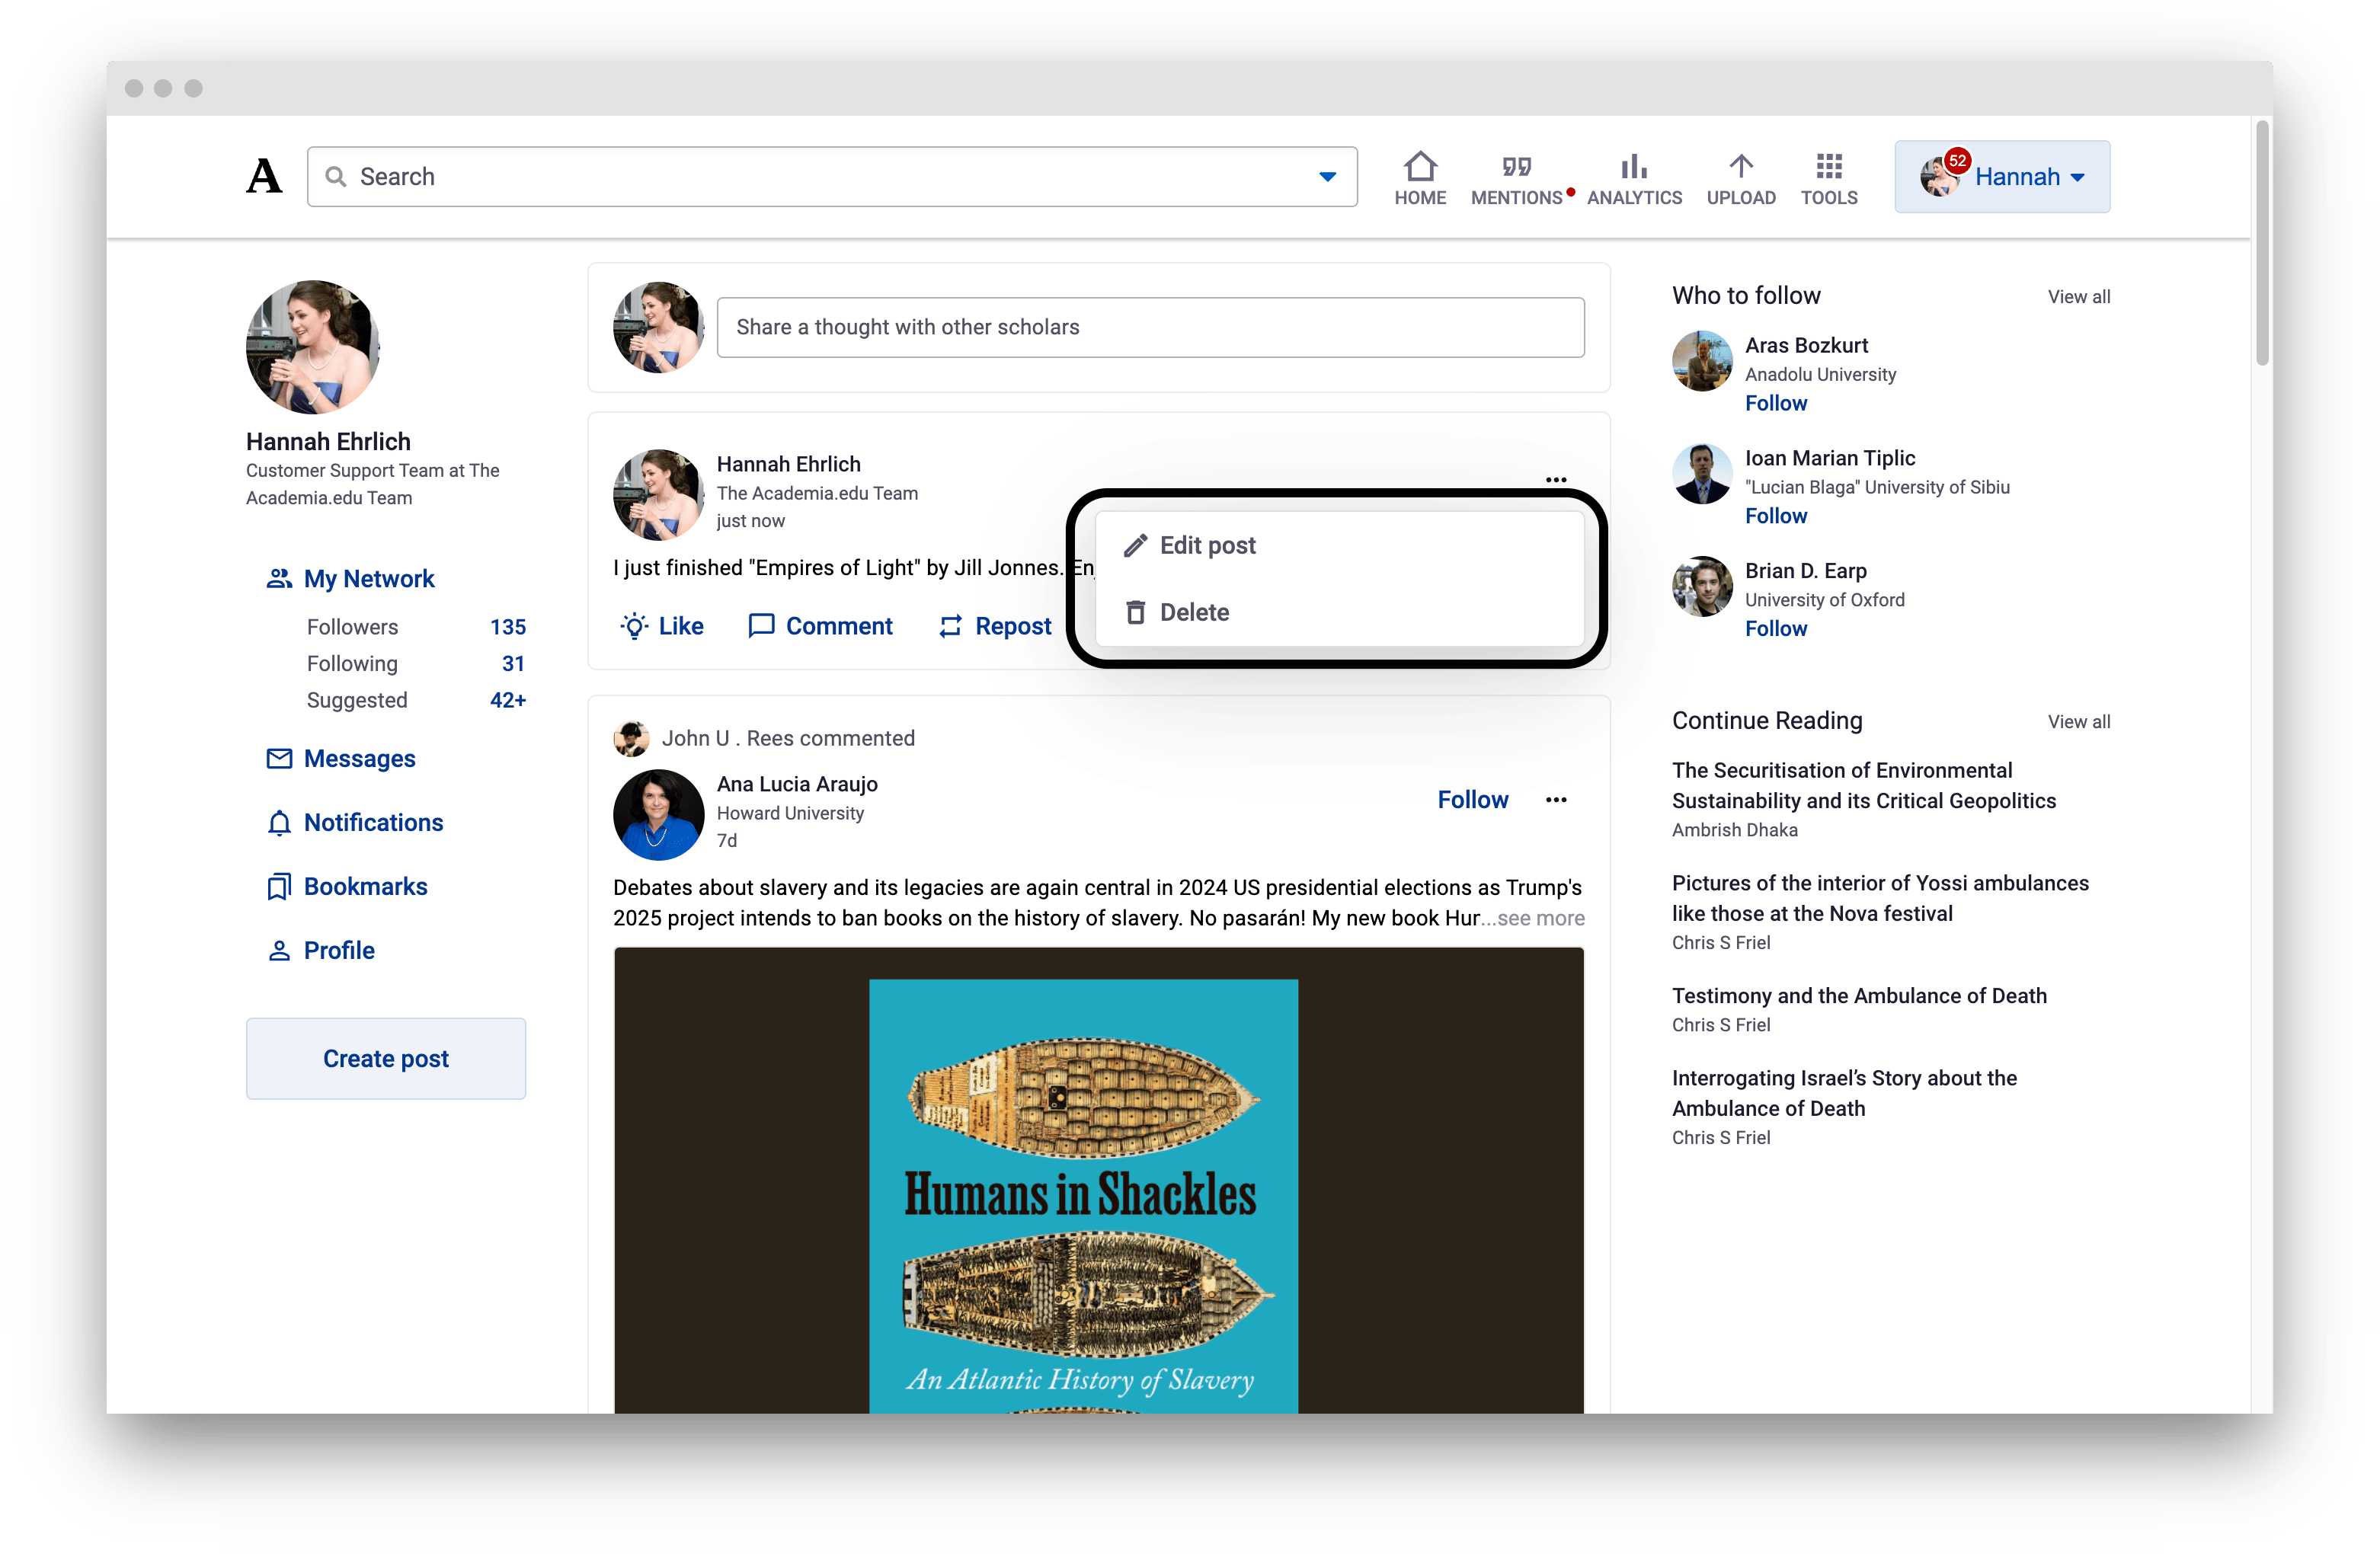The height and width of the screenshot is (1566, 2380).
Task: Expand the search bar dropdown arrow
Action: click(1327, 177)
